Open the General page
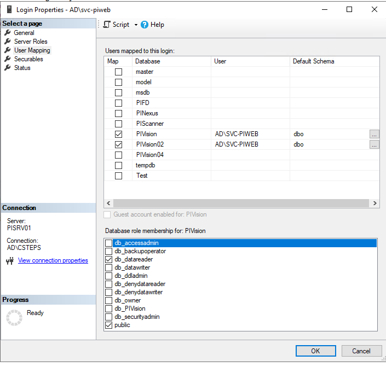This screenshot has height=367, width=386. [x=24, y=33]
